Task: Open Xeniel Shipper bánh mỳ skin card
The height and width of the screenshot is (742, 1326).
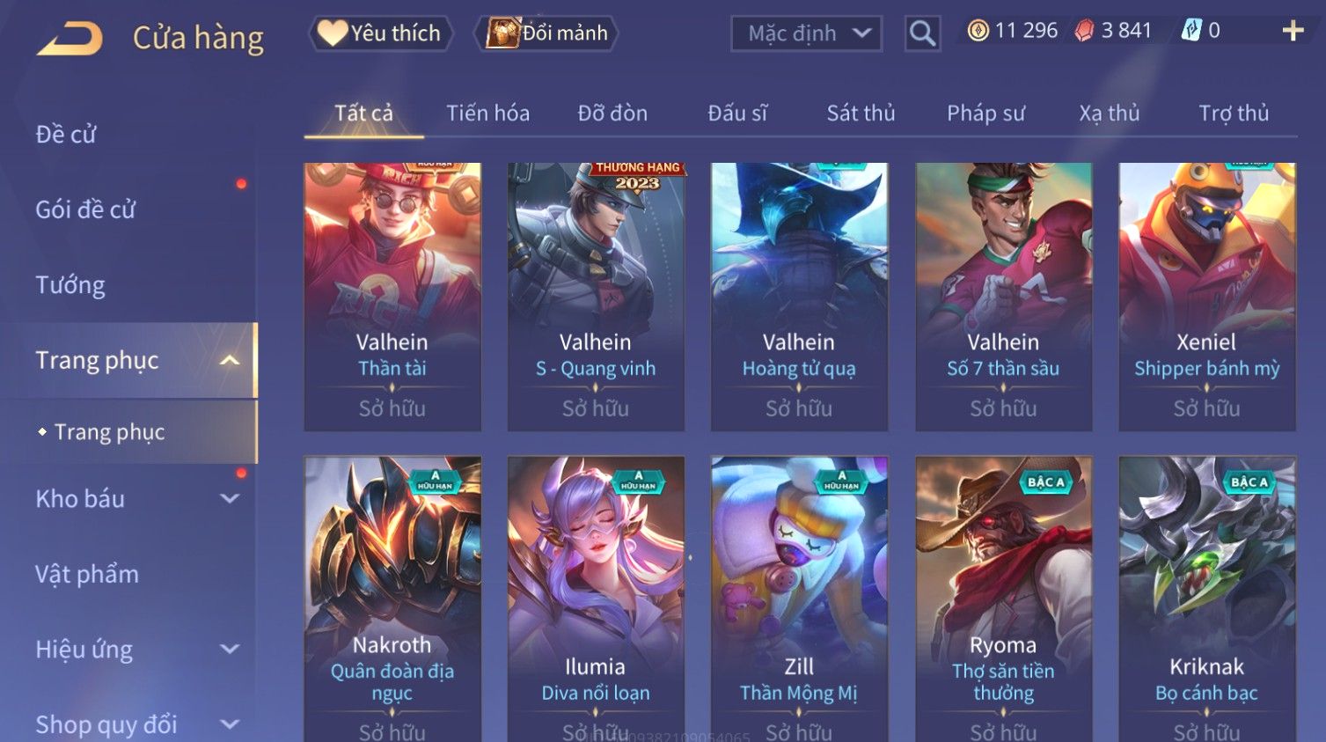Action: tap(1207, 297)
